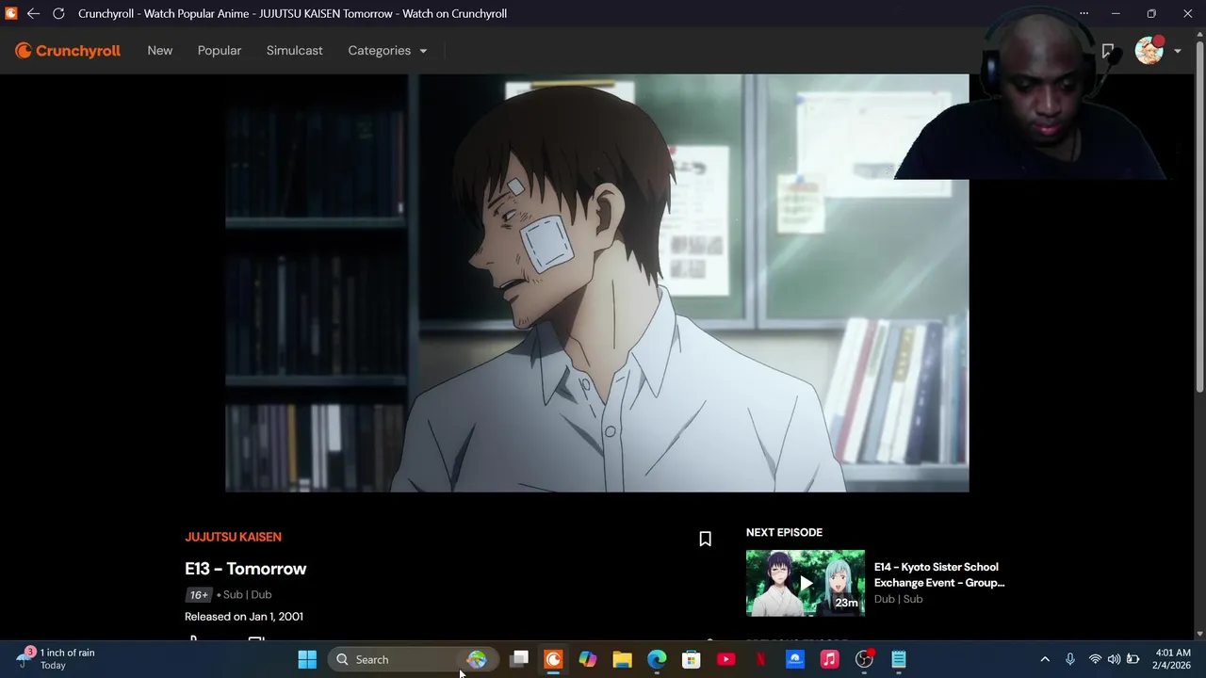This screenshot has width=1206, height=678.
Task: Open E14 - Kyoto Sister School Exchange Event title
Action: point(939,574)
